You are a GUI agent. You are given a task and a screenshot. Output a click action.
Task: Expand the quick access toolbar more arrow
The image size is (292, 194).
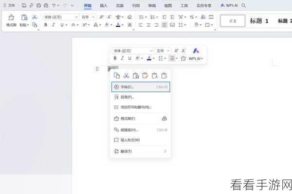coord(72,5)
